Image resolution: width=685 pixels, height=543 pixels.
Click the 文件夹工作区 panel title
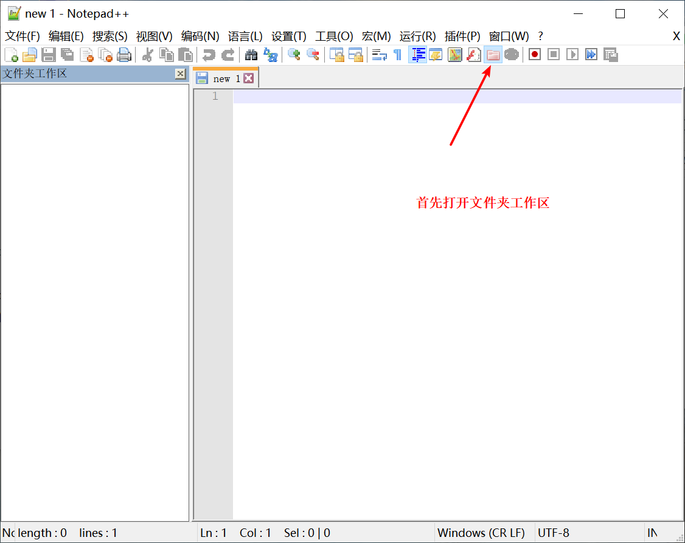[35, 74]
